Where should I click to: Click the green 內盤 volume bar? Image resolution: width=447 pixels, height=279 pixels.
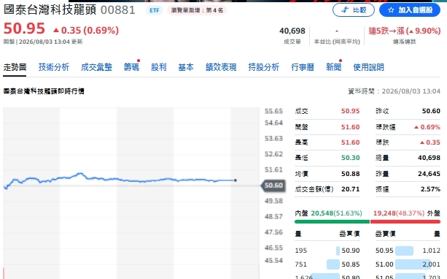[332, 221]
